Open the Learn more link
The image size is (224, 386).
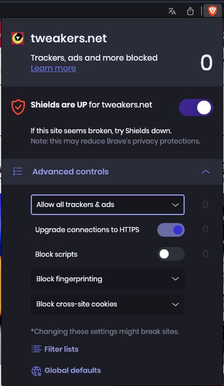[x=54, y=68]
